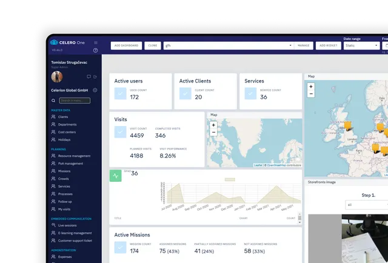The height and width of the screenshot is (263, 388).
Task: Click not assigned missions value 58 (33%)
Action: pyautogui.click(x=255, y=251)
